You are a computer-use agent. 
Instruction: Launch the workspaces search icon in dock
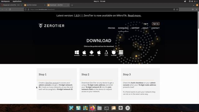[71, 108]
